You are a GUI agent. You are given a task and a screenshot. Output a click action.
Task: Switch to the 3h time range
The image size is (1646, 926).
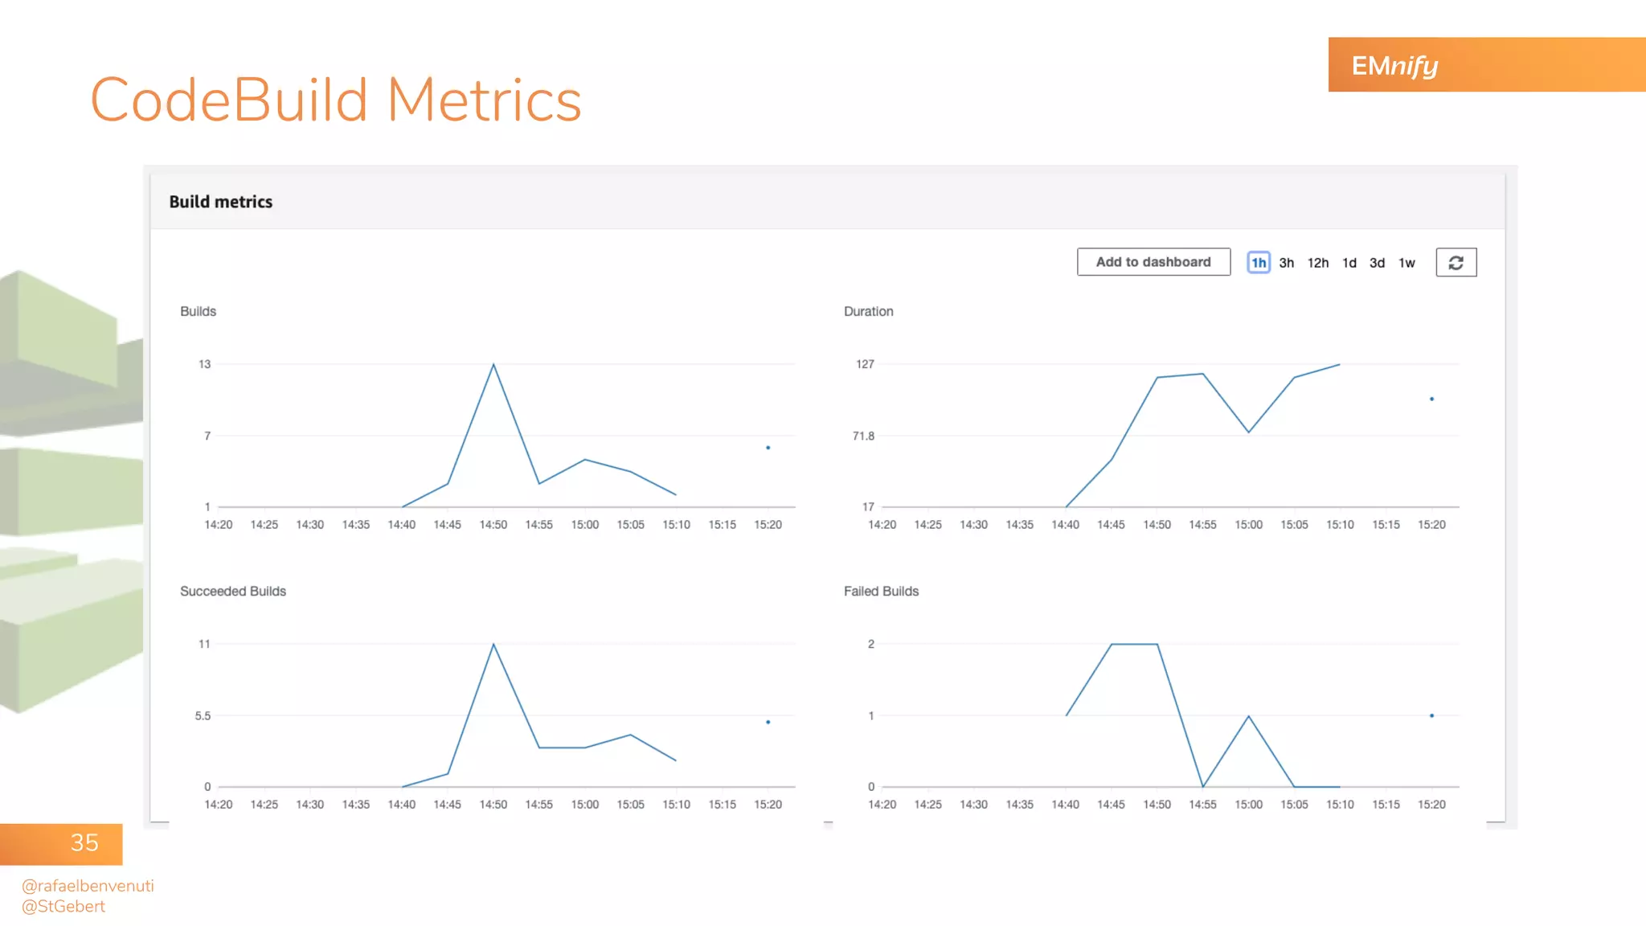click(x=1286, y=263)
